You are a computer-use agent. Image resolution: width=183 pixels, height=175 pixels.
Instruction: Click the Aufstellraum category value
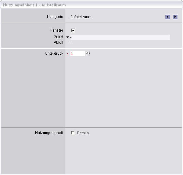click(x=81, y=17)
